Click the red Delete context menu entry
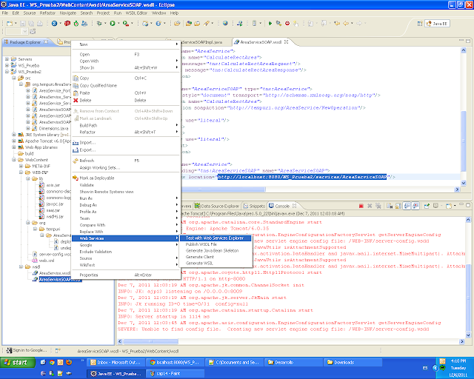Screen dimensions: 474x379 (x=126, y=101)
